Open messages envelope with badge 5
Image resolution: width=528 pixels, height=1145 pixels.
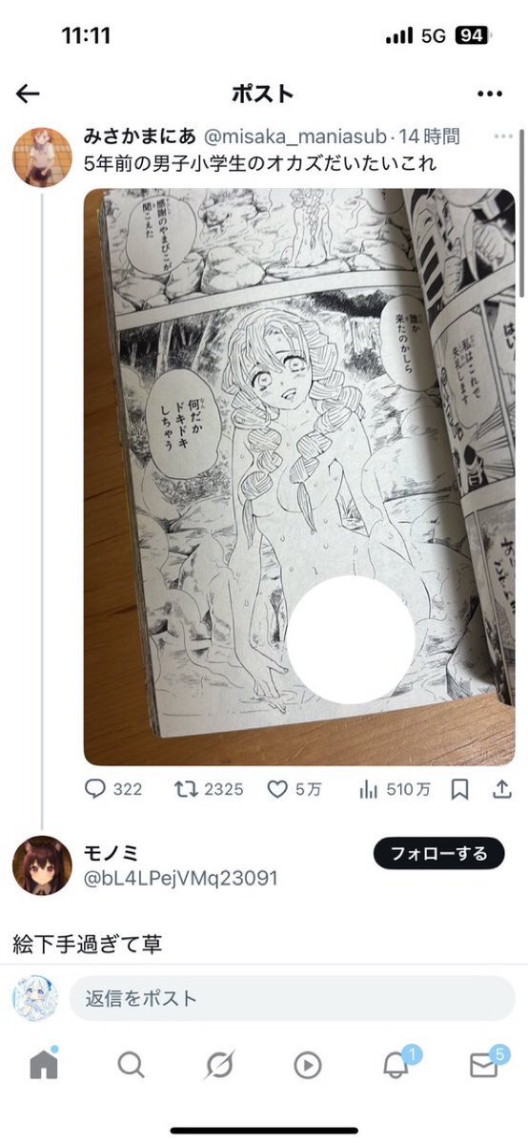(x=486, y=1063)
